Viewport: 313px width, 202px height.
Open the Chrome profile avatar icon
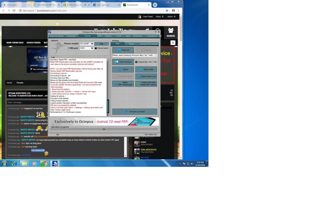pyautogui.click(x=173, y=11)
